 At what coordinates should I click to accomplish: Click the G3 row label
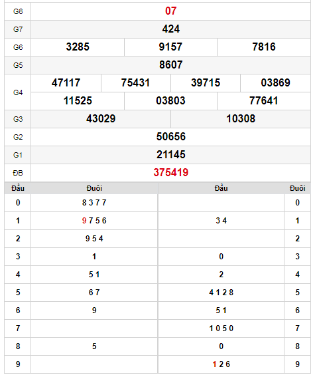18,119
